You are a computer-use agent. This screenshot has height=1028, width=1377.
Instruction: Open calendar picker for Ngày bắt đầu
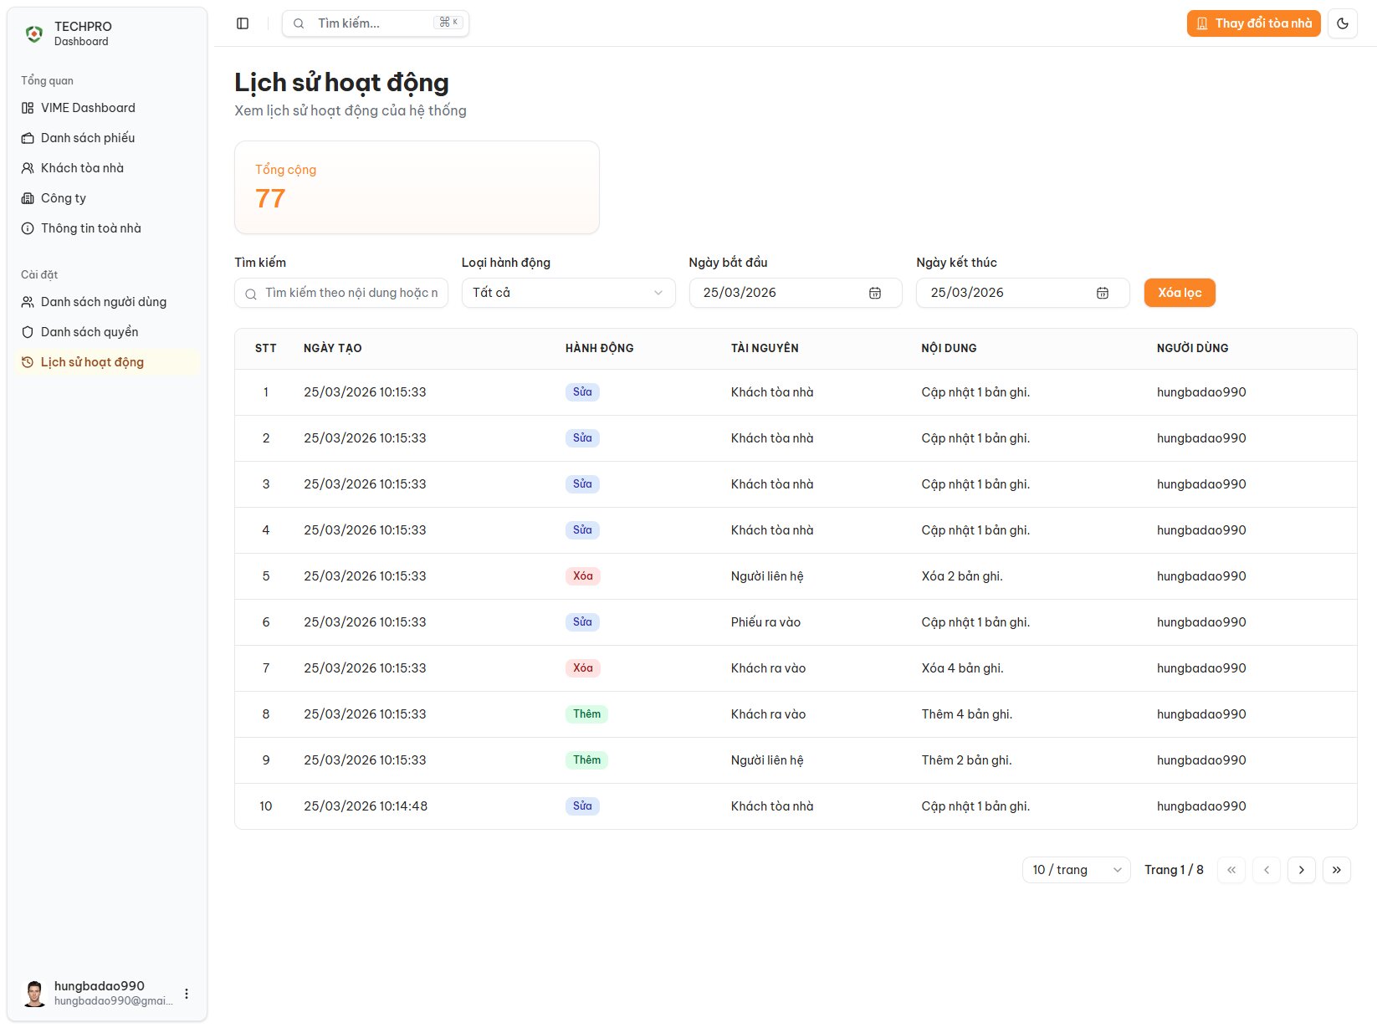point(875,293)
